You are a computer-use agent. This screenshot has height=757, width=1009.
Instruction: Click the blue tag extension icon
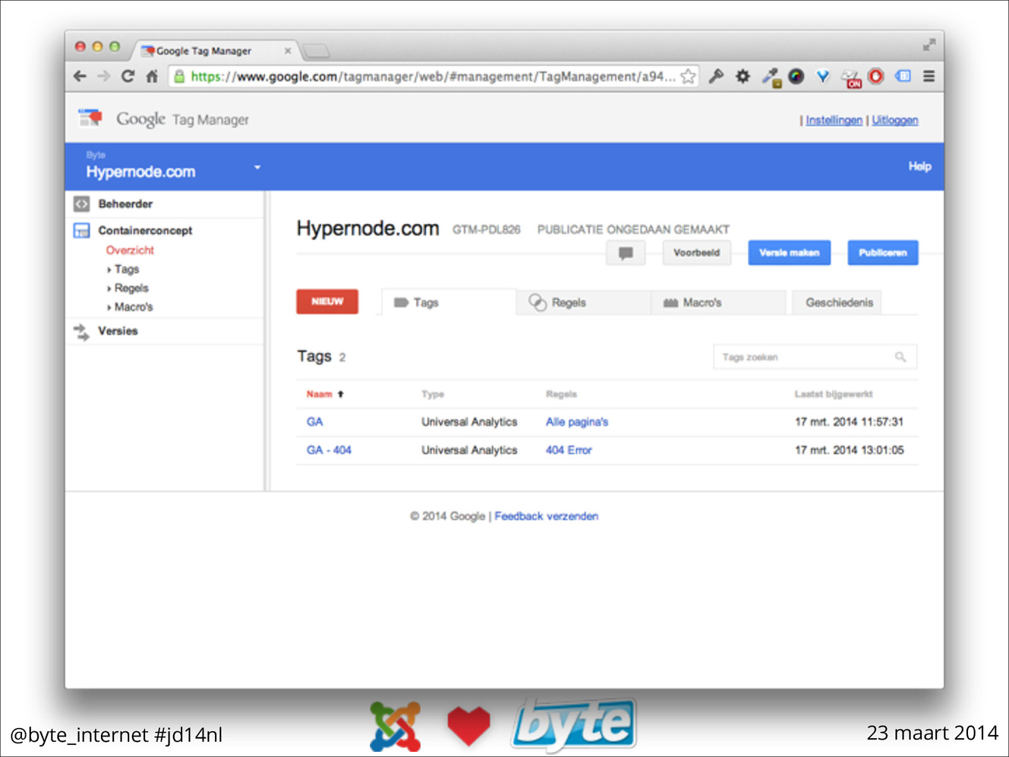point(903,76)
